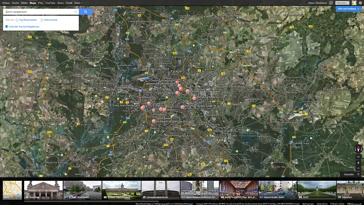Open the Mitteilen share box

pyautogui.click(x=342, y=3)
